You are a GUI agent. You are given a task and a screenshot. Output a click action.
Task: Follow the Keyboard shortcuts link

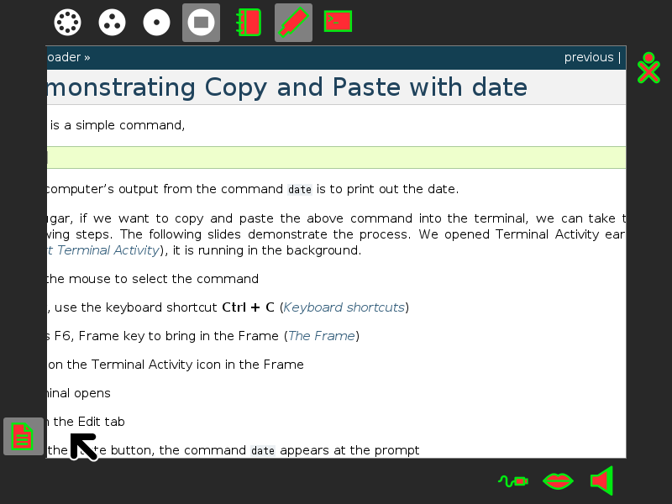[x=344, y=307]
